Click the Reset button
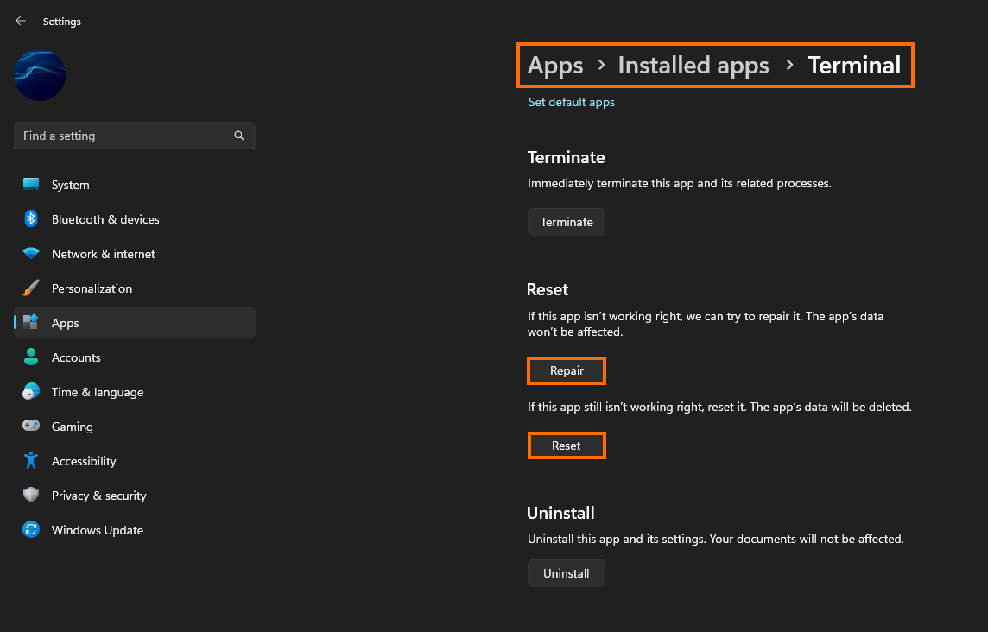 click(567, 446)
